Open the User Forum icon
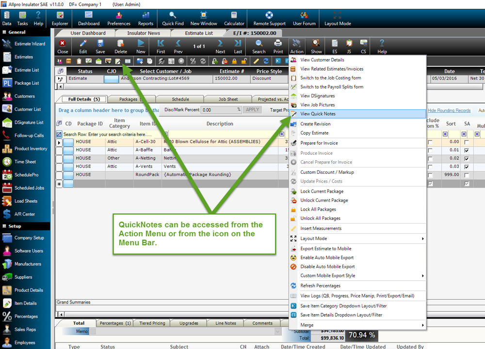The width and height of the screenshot is (485, 349). point(305,18)
